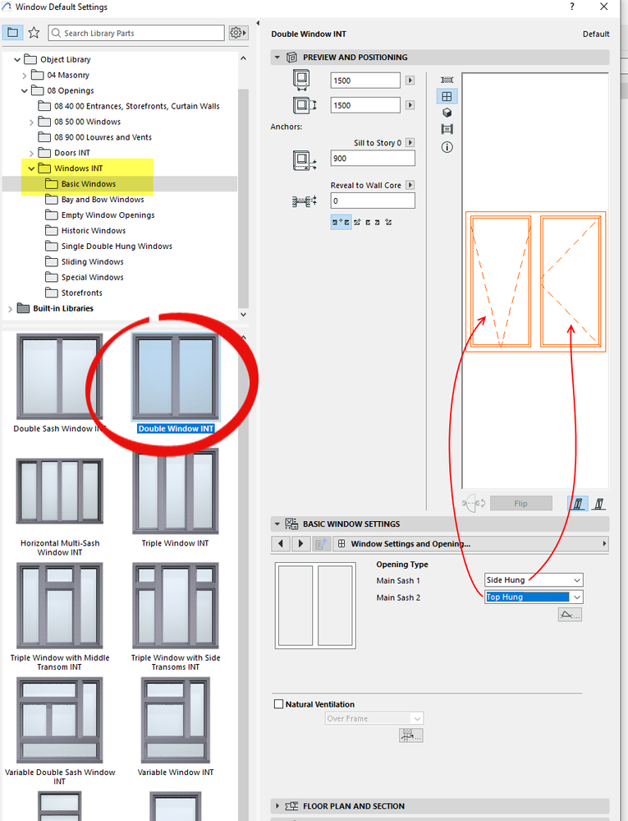The height and width of the screenshot is (821, 628).
Task: Click the help question mark
Action: (x=572, y=7)
